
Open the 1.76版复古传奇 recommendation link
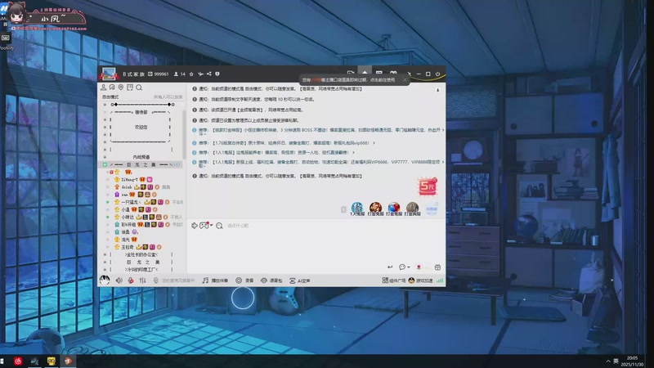(289, 142)
